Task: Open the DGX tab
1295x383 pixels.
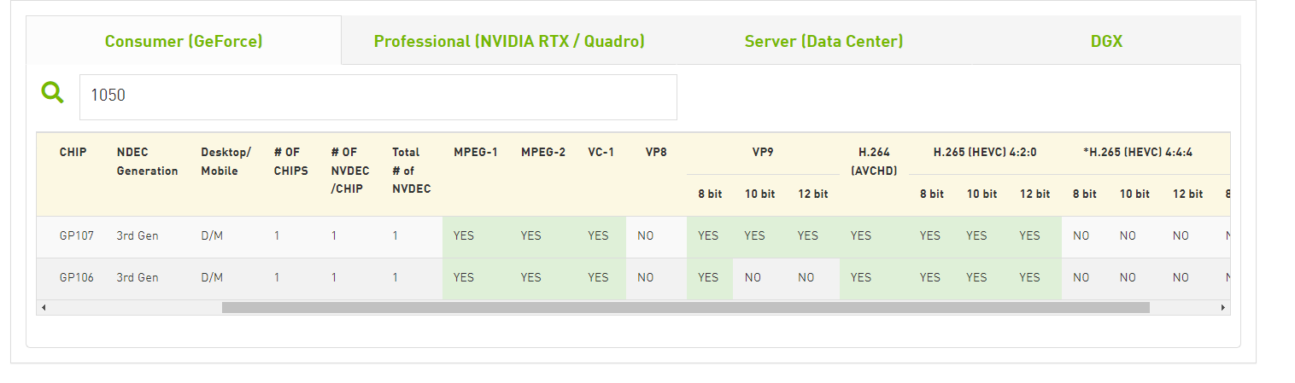Action: (1106, 41)
